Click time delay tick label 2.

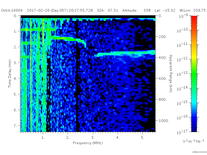[16, 47]
